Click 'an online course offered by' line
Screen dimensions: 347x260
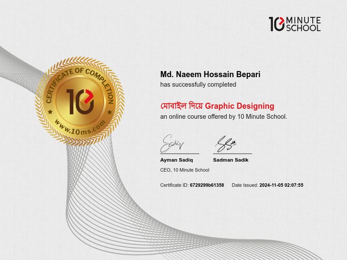click(223, 117)
